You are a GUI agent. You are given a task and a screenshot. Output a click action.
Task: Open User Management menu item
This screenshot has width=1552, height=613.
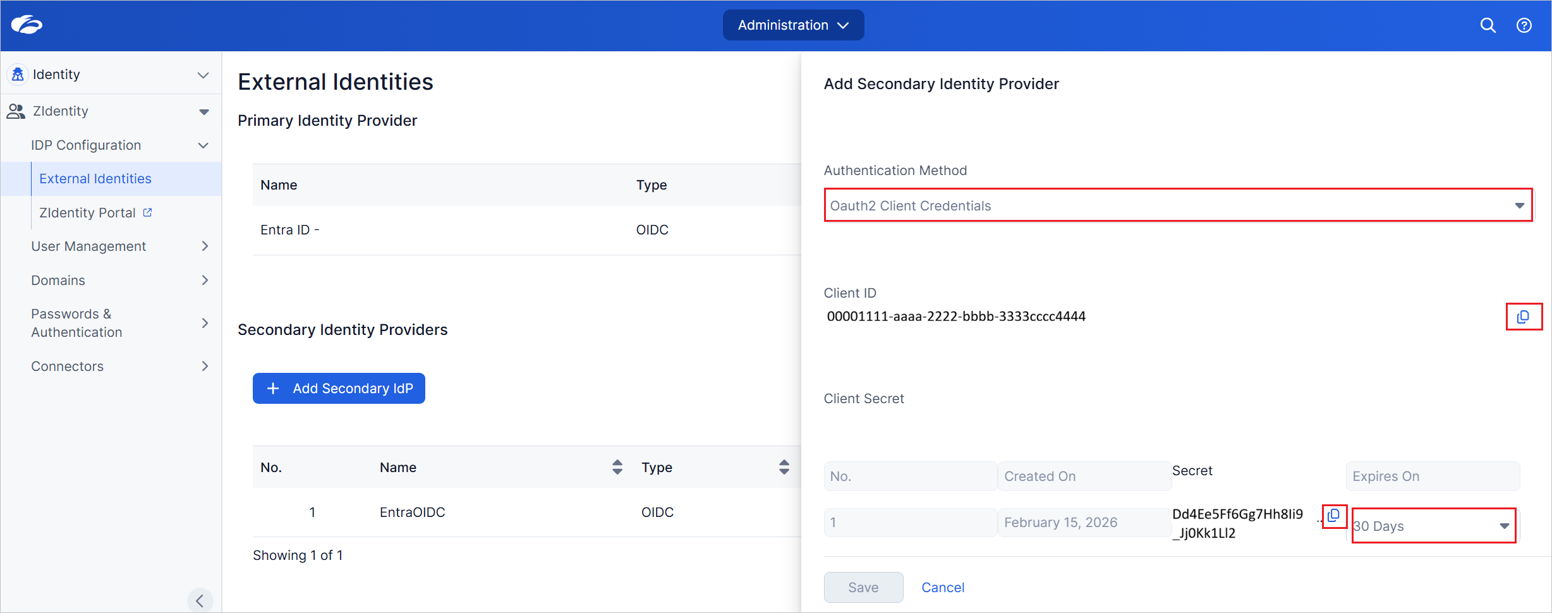(x=88, y=246)
